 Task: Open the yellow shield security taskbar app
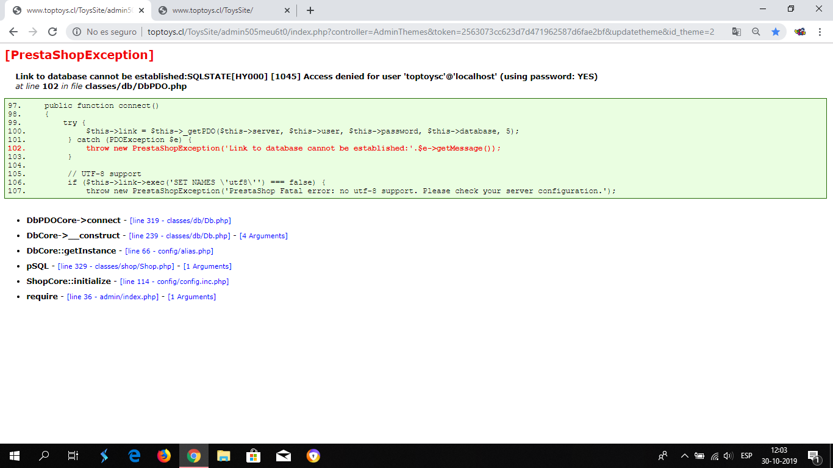(x=313, y=456)
